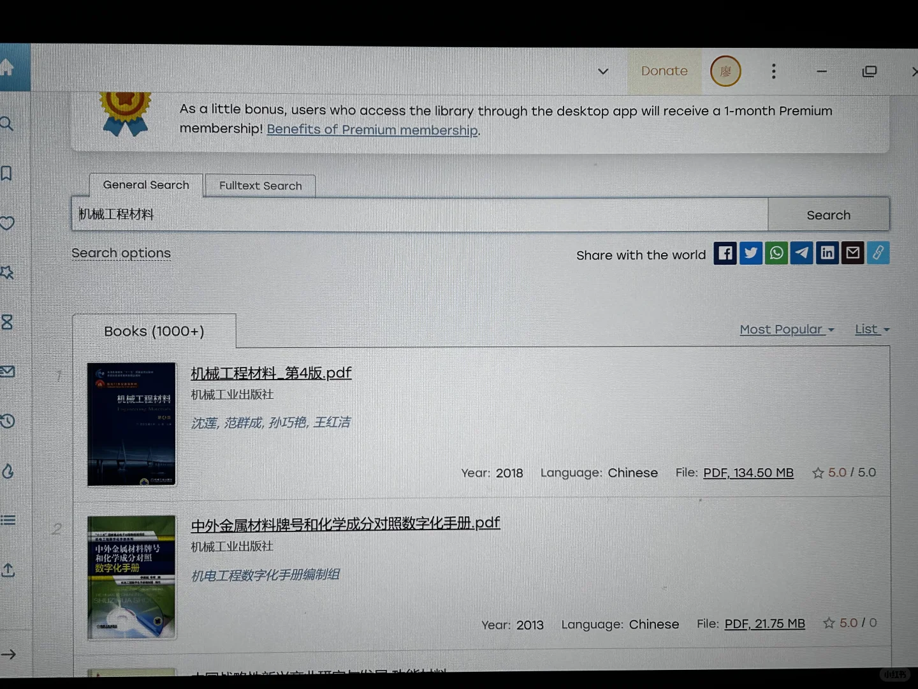Click the PDF, 21.75 MB file link

(764, 623)
